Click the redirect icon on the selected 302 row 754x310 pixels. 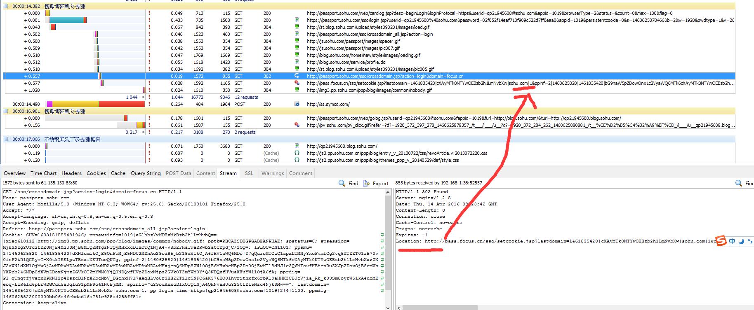coord(297,76)
